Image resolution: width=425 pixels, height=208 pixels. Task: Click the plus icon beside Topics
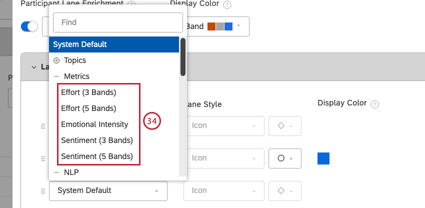pyautogui.click(x=56, y=60)
